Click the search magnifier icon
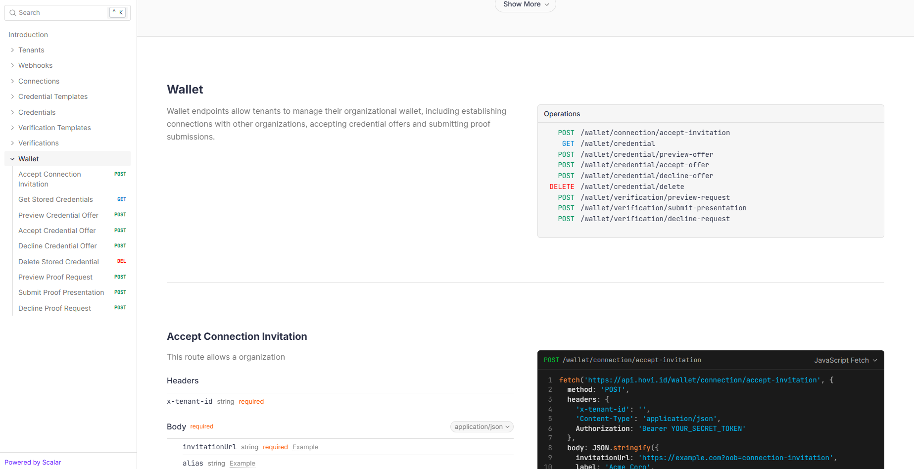 pyautogui.click(x=13, y=13)
